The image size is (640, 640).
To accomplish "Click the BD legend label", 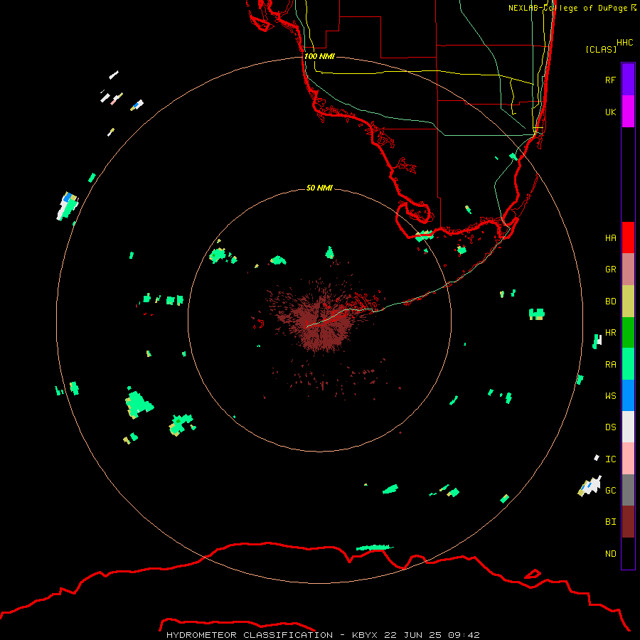I will click(x=610, y=302).
